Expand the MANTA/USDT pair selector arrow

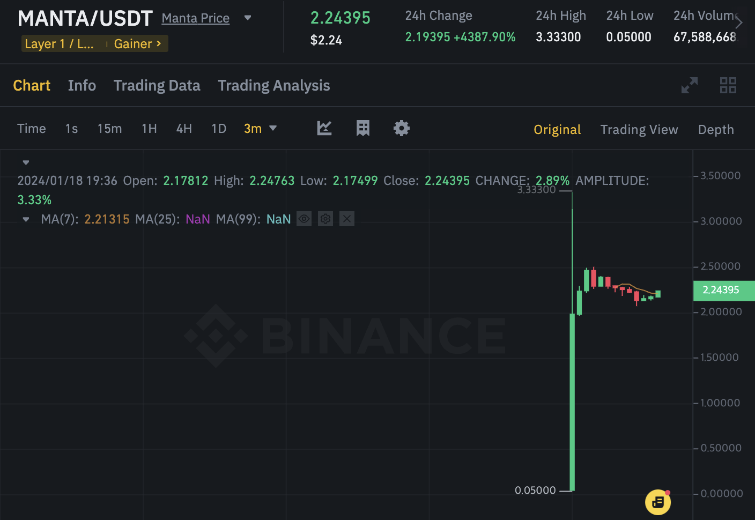coord(248,18)
